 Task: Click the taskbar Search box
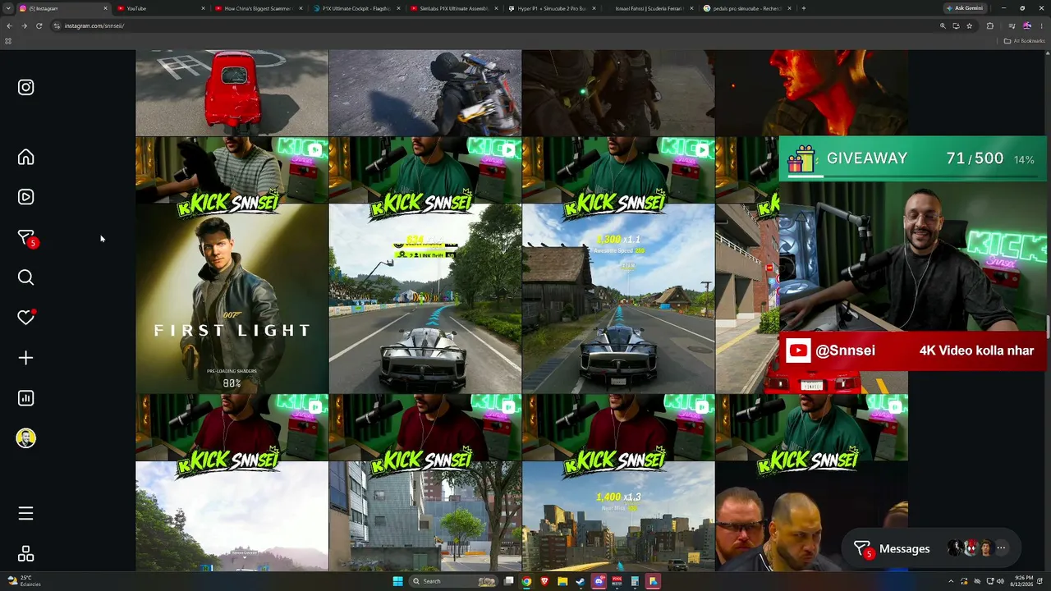(452, 581)
